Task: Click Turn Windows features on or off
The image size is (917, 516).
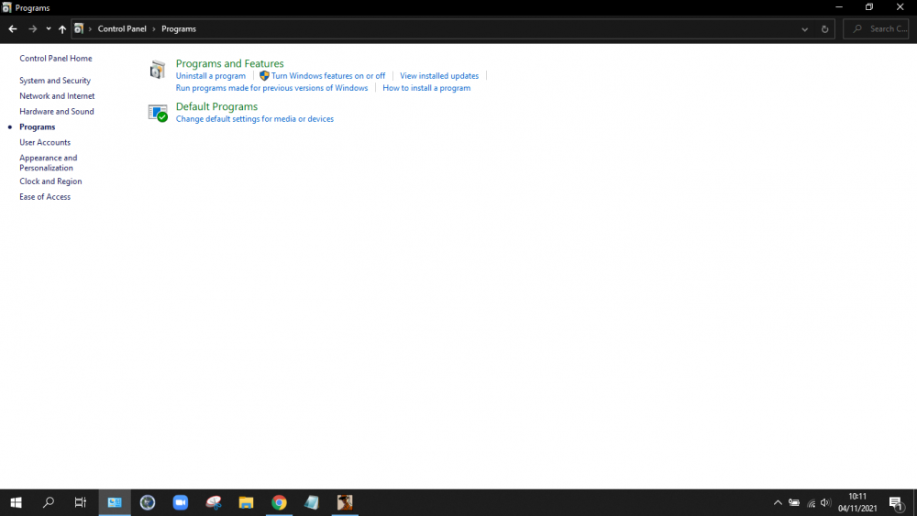Action: [x=328, y=76]
